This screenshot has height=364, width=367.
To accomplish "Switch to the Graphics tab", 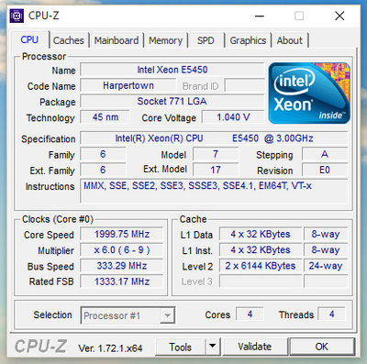I will 248,40.
